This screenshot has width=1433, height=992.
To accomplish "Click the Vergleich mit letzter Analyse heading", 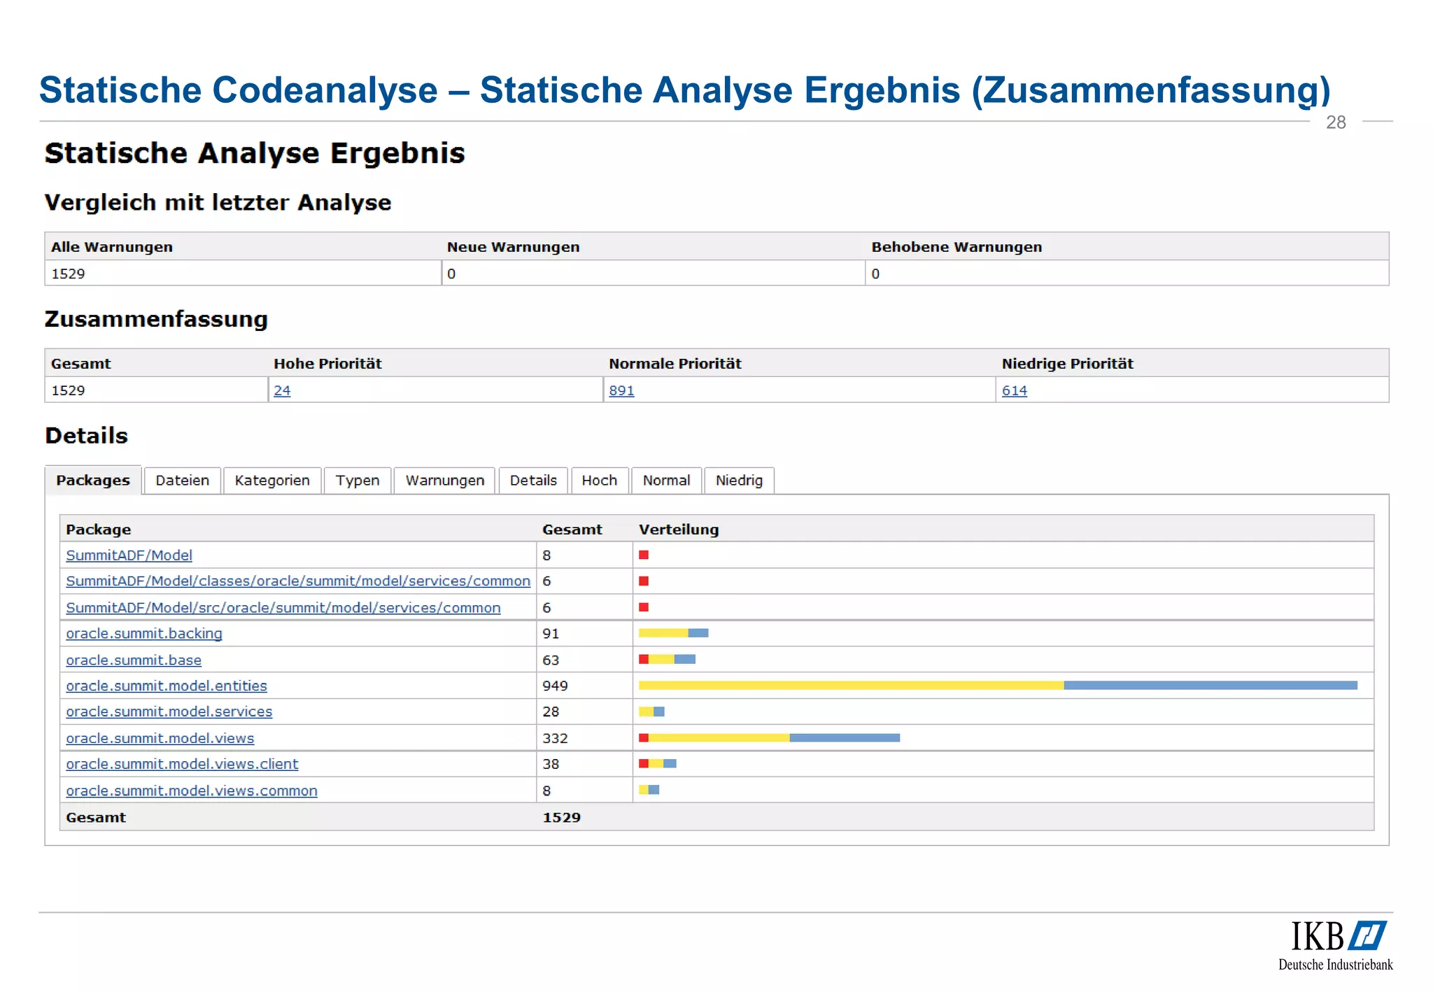I will point(218,202).
